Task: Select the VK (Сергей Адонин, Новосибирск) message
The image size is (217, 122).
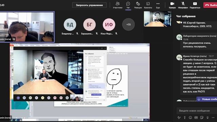Action: point(197,24)
